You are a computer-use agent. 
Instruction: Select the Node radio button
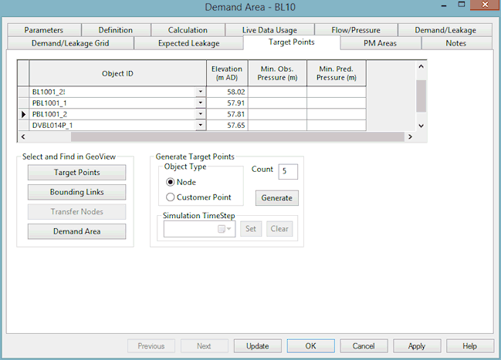pos(171,182)
